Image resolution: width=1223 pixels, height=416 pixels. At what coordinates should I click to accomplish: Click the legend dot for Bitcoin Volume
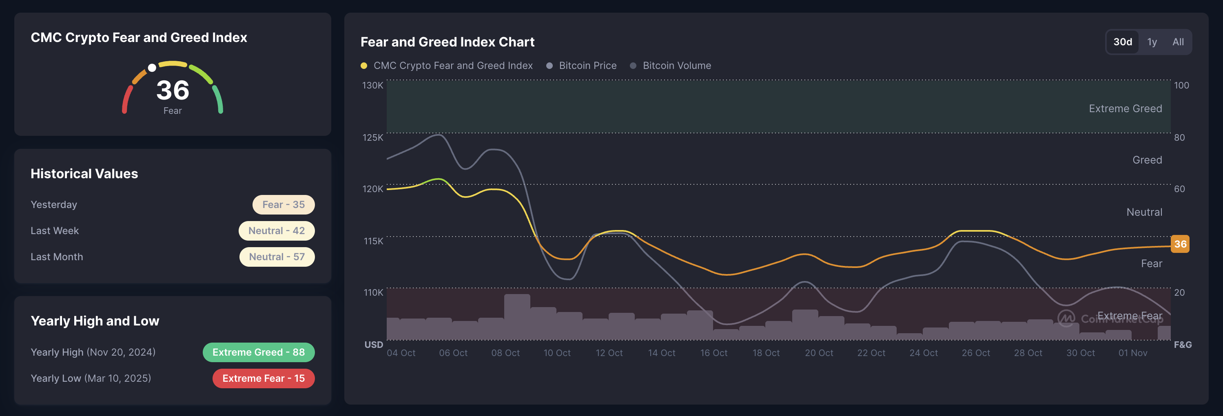point(633,66)
